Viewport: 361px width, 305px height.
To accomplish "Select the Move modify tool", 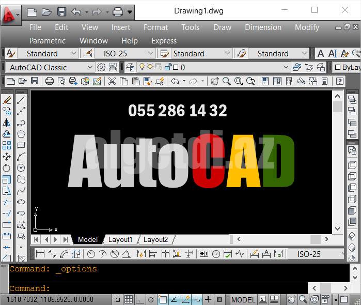I will click(x=7, y=157).
